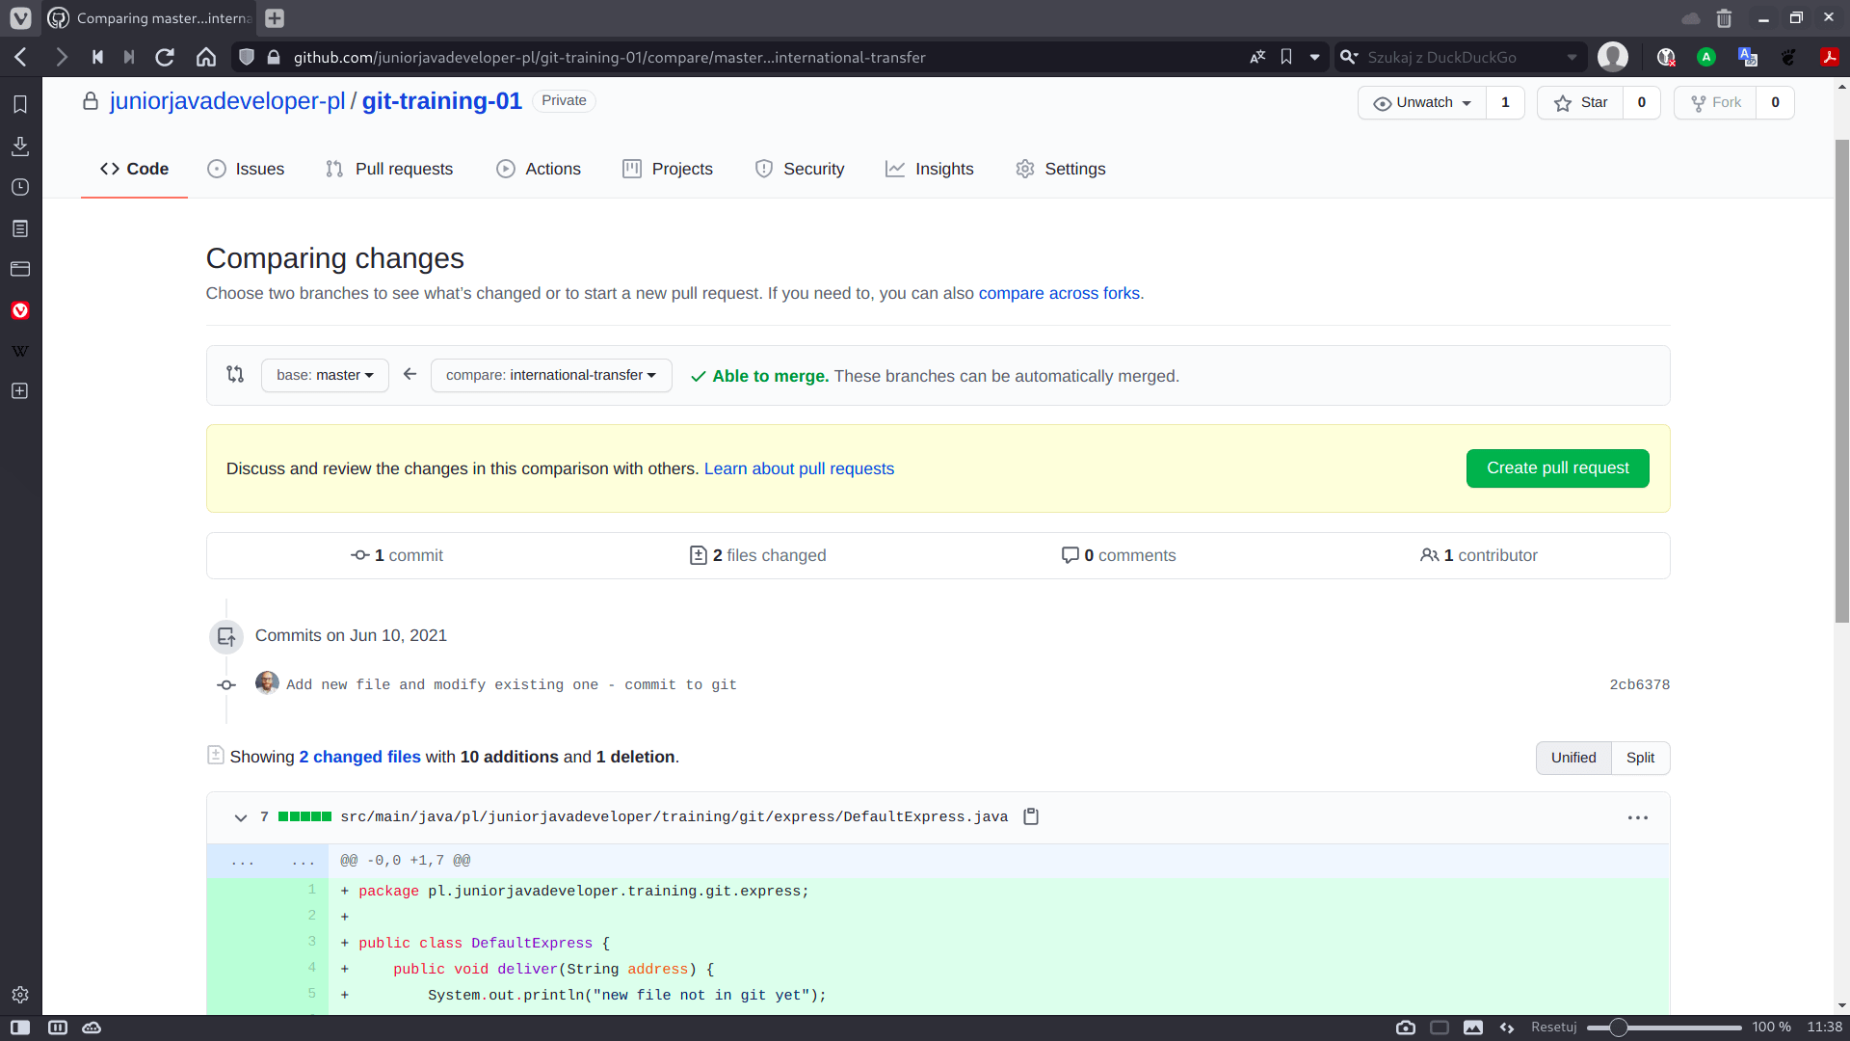The width and height of the screenshot is (1850, 1041).
Task: Select the Split diff view
Action: (1640, 757)
